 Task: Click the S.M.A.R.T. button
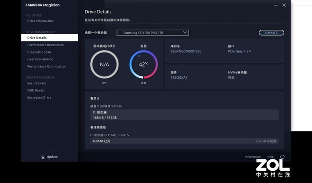[x=272, y=33]
